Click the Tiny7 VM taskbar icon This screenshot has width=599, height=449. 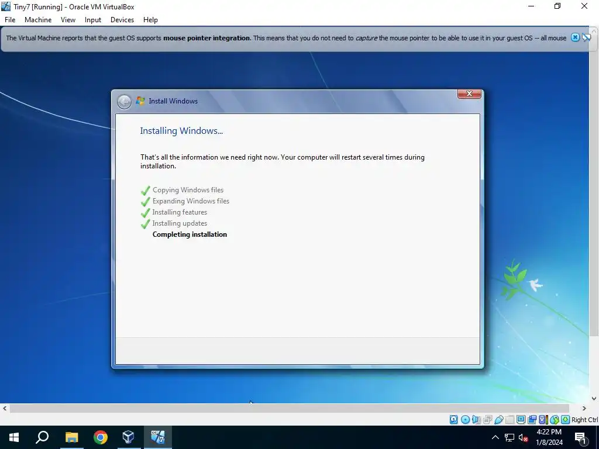pyautogui.click(x=158, y=437)
